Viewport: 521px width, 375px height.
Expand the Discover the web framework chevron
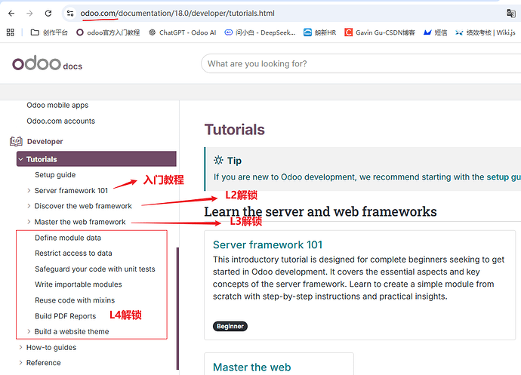(x=29, y=206)
